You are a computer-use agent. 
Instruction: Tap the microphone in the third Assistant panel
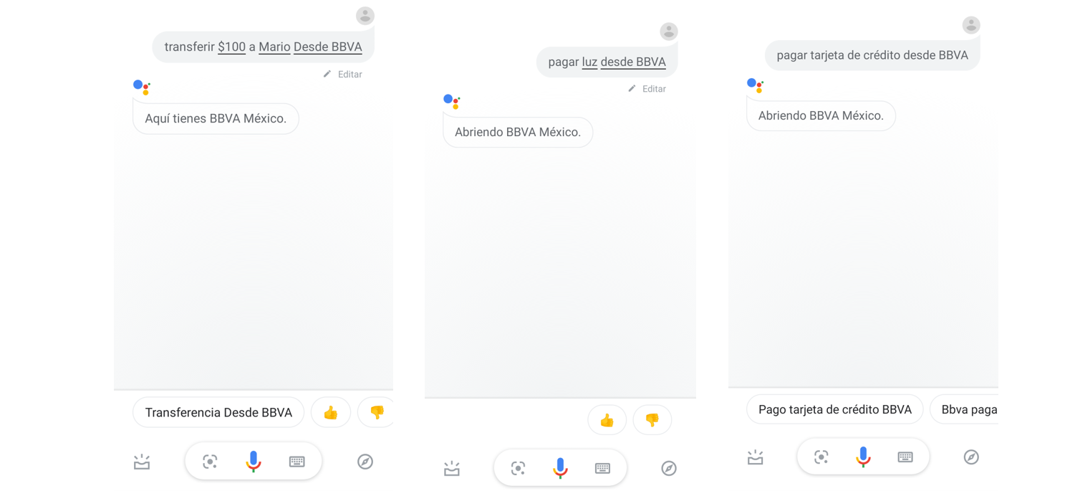[x=863, y=457]
